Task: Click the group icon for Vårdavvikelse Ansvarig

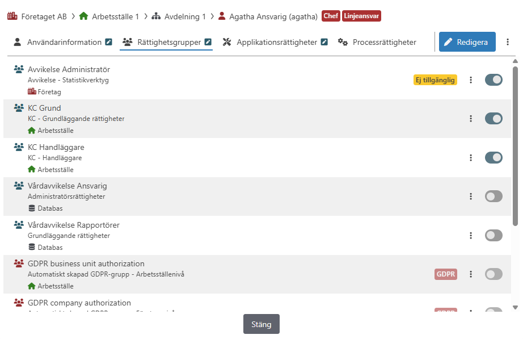Action: click(19, 186)
